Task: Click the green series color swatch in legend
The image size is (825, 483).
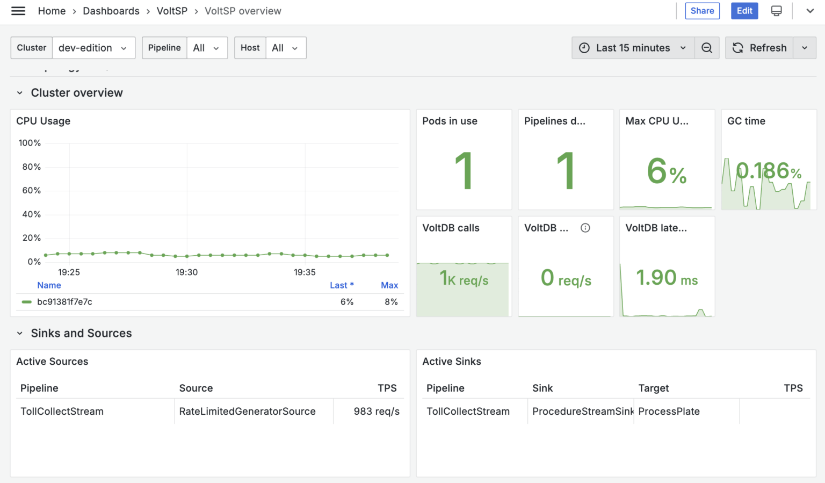Action: coord(26,302)
